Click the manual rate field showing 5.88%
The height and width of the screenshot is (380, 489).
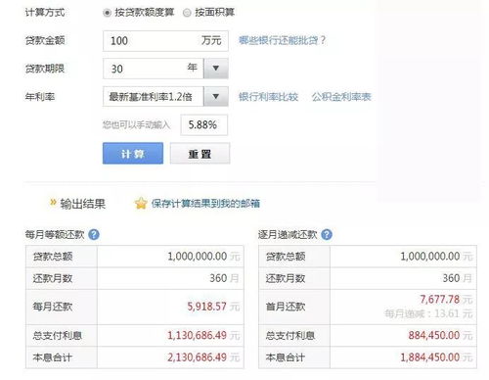pos(204,124)
